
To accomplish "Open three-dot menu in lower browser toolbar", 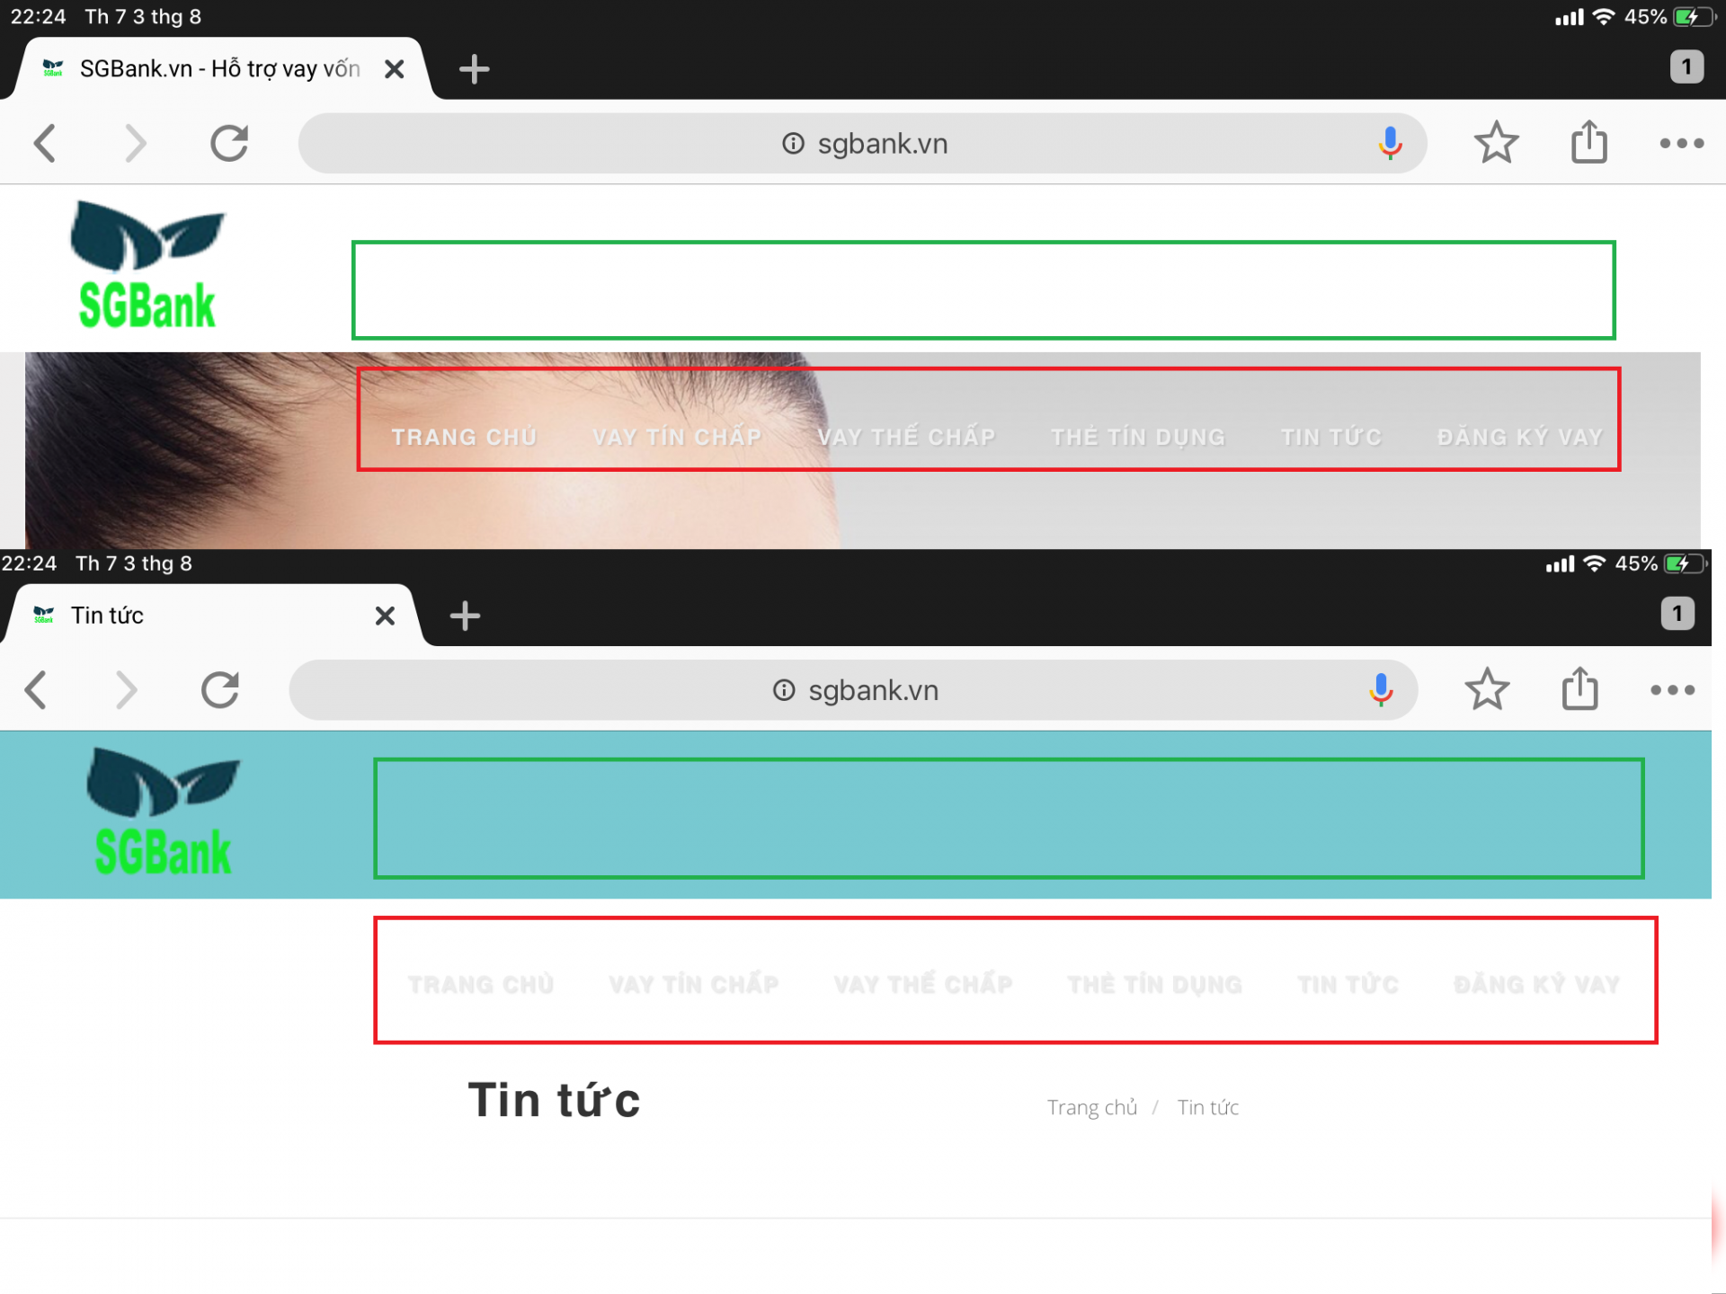I will 1673,690.
